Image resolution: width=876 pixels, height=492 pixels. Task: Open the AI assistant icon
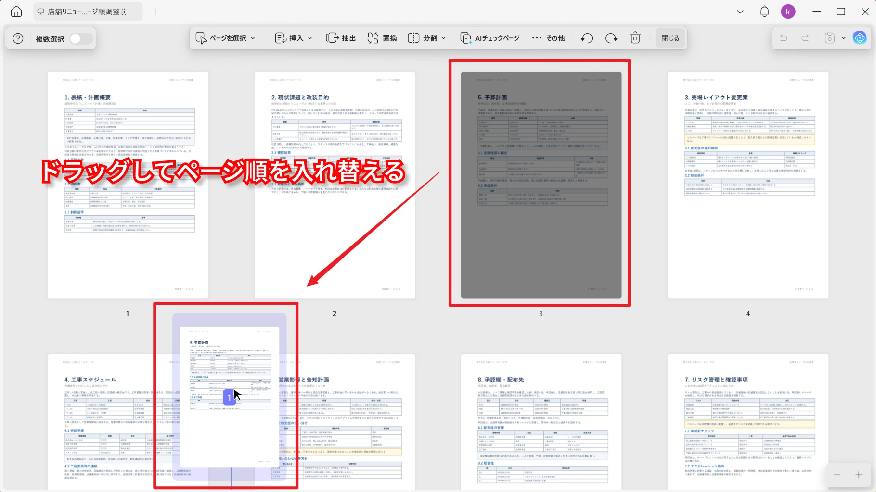(860, 38)
